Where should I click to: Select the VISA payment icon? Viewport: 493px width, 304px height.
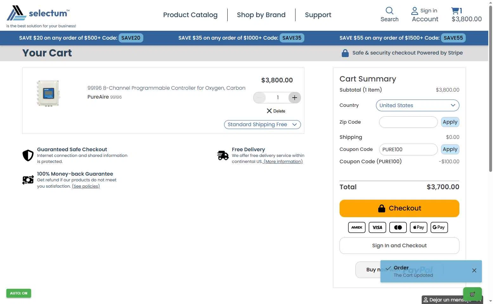[377, 227]
